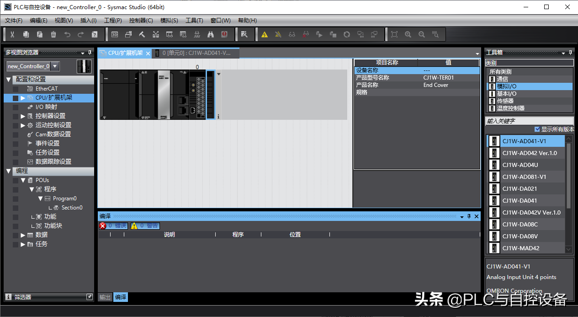The width and height of the screenshot is (578, 317).
Task: Select the 温度控制器 category
Action: click(x=510, y=108)
